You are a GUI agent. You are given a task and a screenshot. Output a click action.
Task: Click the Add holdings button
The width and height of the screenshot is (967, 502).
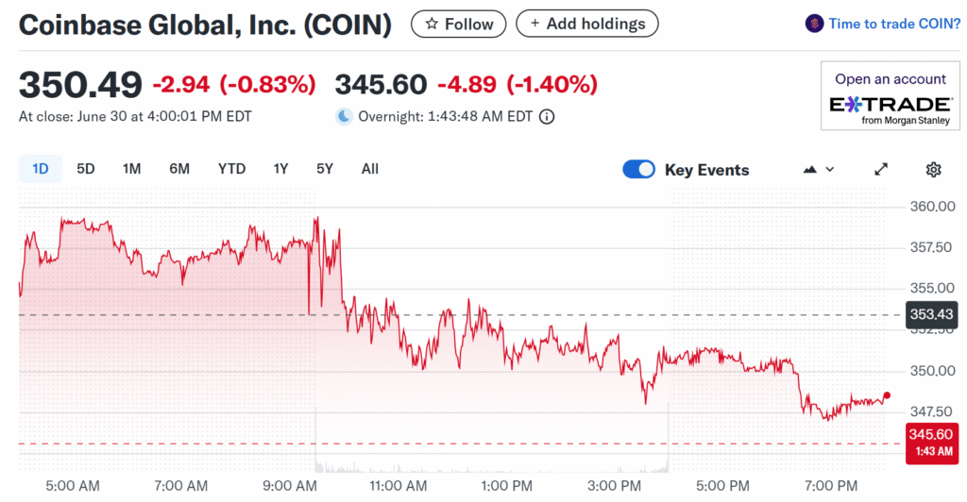586,24
